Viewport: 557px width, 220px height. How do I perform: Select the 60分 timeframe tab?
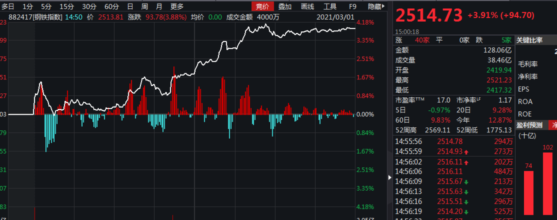pyautogui.click(x=111, y=7)
